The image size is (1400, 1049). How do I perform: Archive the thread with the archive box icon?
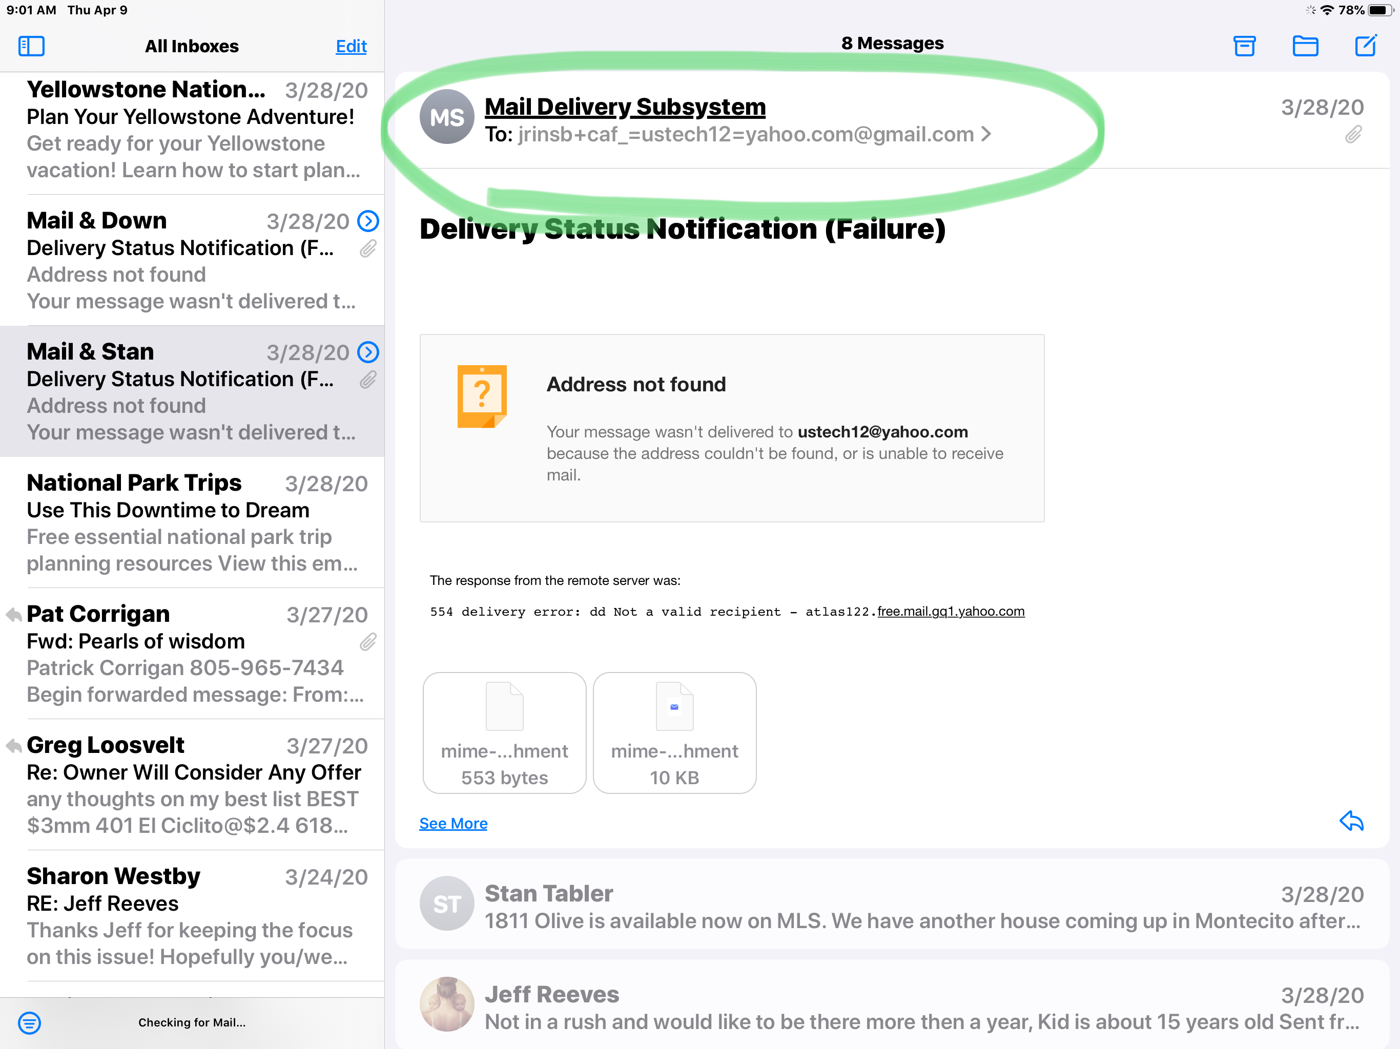point(1244,46)
